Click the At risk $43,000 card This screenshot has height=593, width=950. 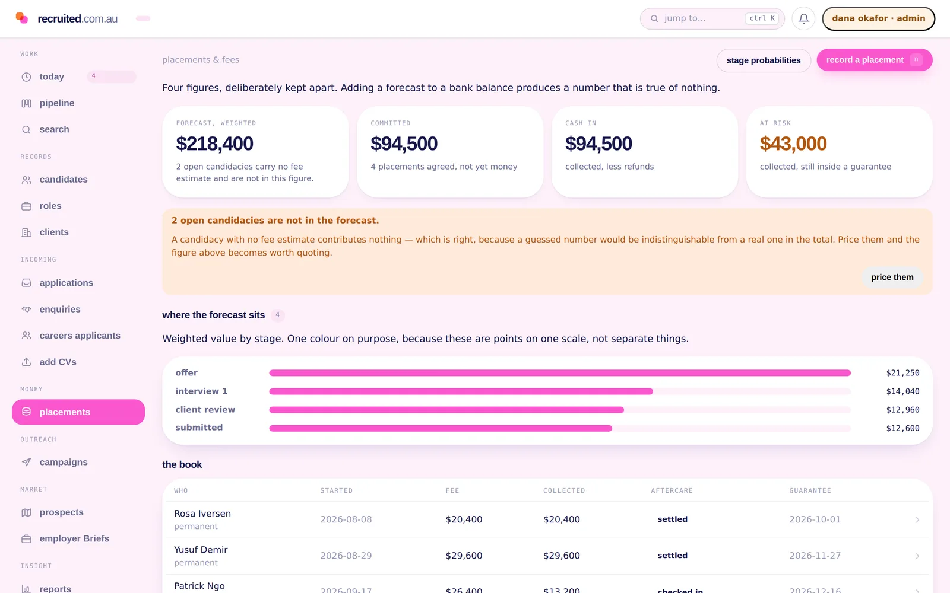coord(839,152)
